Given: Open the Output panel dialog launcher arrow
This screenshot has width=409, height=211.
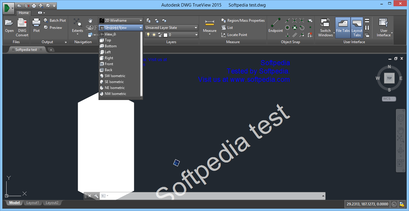Looking at the screenshot, I should (66, 42).
